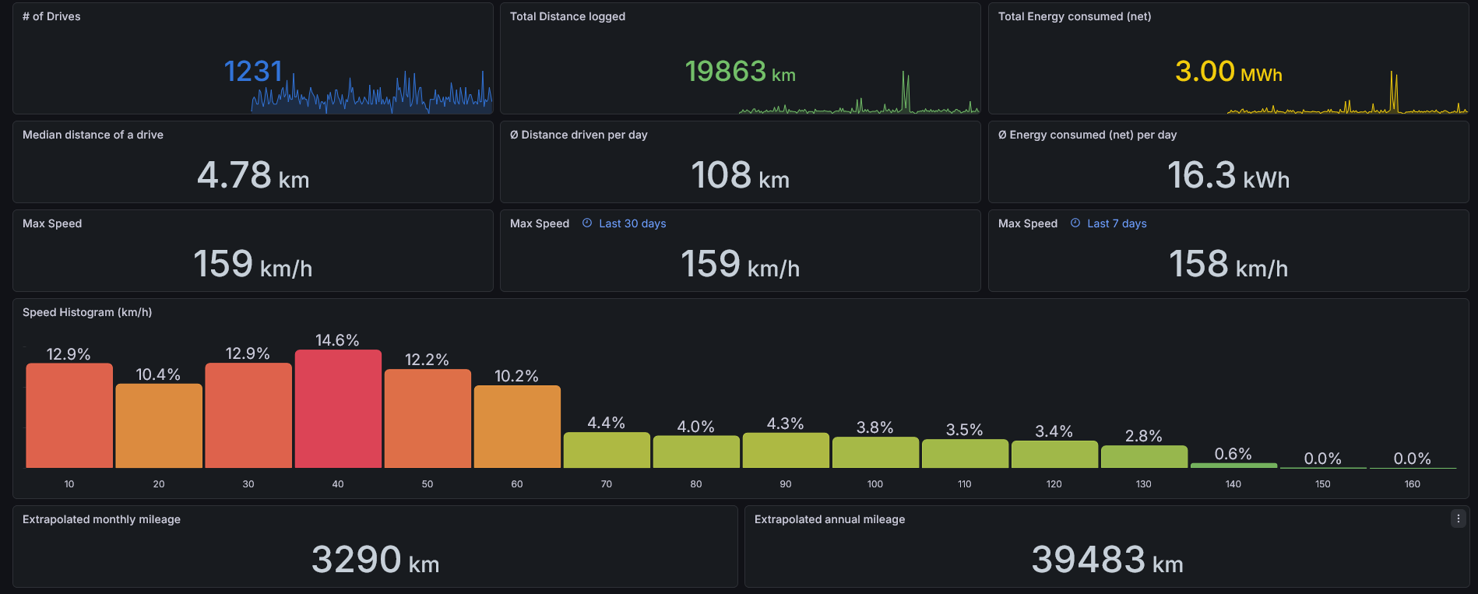Click the 14.6% label above bin 40

pyautogui.click(x=337, y=340)
